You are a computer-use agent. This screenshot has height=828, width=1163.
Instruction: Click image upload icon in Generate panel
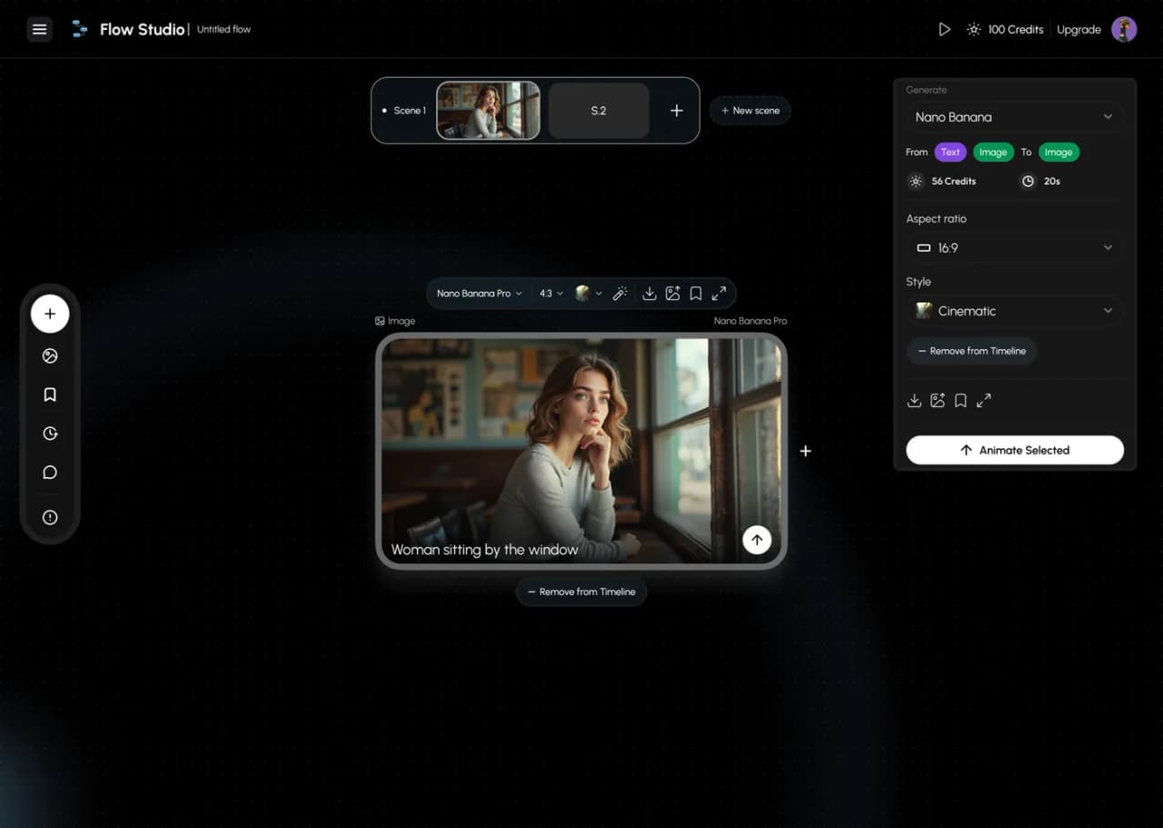point(938,400)
